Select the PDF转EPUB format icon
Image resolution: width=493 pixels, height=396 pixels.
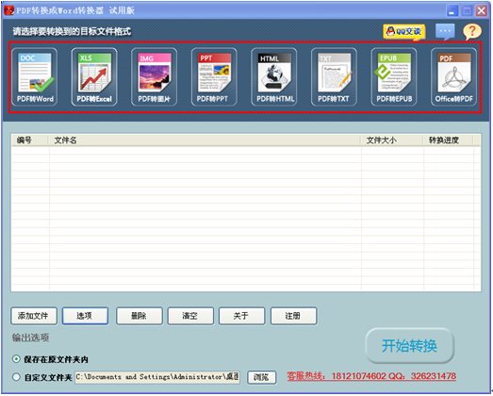point(394,76)
